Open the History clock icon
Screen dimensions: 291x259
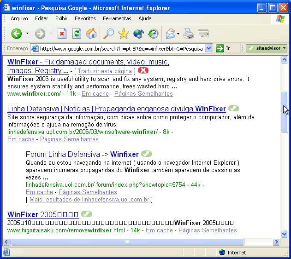pyautogui.click(x=153, y=34)
